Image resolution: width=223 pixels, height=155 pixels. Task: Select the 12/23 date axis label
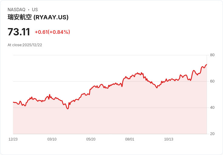13,139
